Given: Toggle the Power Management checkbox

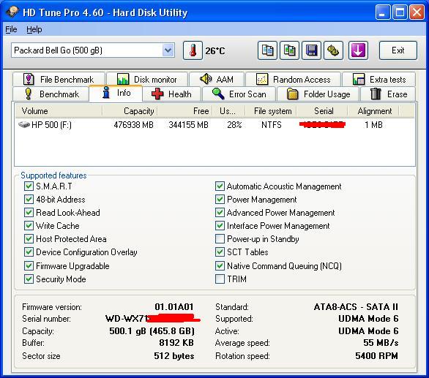Looking at the screenshot, I should 220,200.
